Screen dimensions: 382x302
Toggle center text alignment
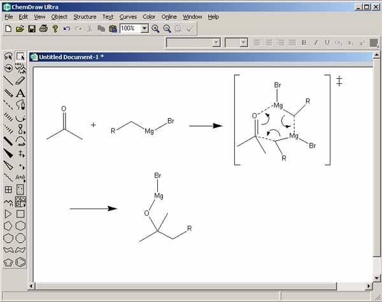pyautogui.click(x=269, y=43)
